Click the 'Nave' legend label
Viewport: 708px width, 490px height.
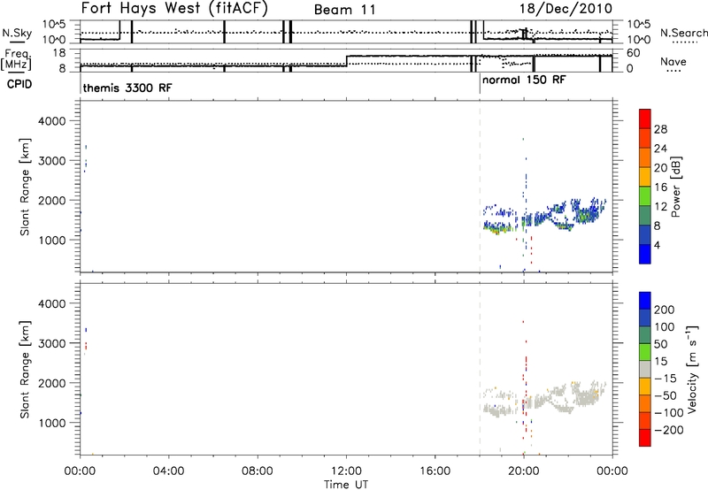point(673,61)
